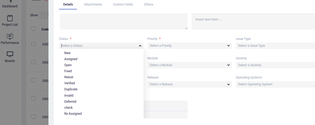Open the Others tab
The image size is (315, 125).
149,4
